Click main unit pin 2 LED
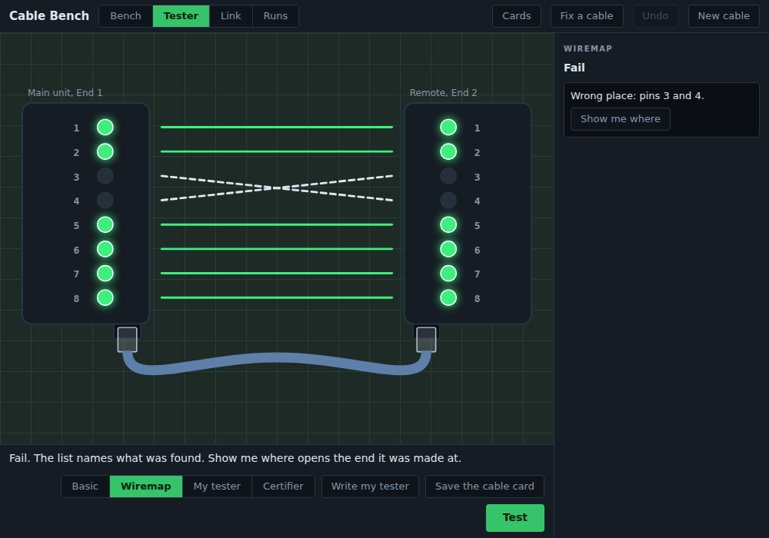Screen dimensions: 769x538 [x=105, y=152]
